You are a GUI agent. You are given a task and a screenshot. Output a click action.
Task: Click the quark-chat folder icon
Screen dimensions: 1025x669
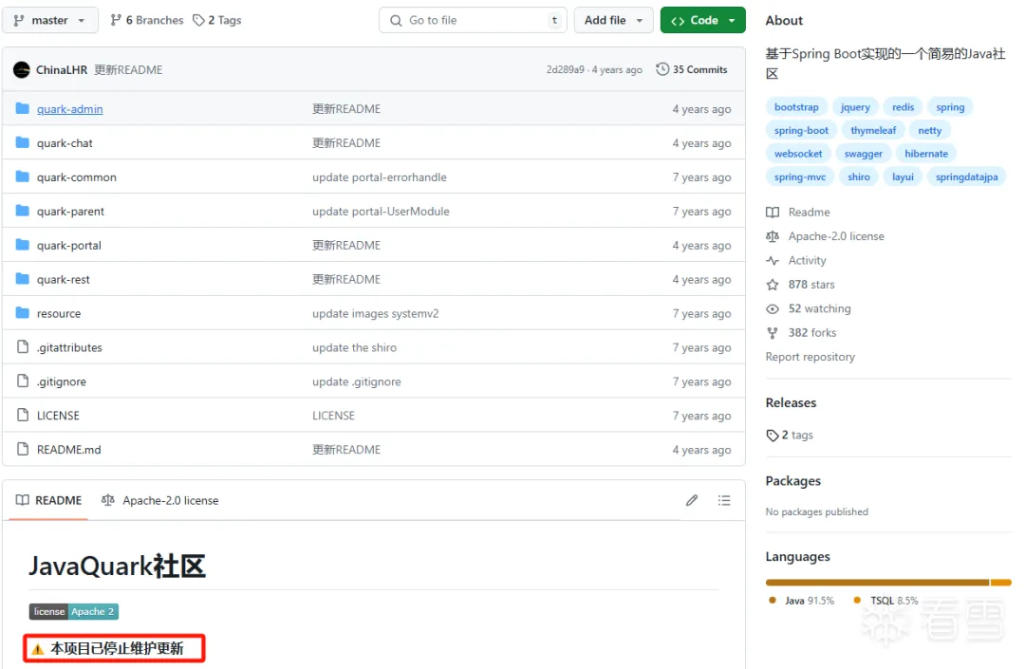(22, 142)
